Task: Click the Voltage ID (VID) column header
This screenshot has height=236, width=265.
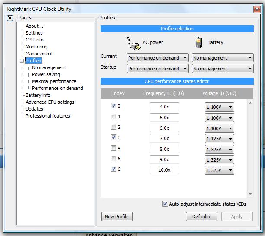Action: pyautogui.click(x=219, y=93)
